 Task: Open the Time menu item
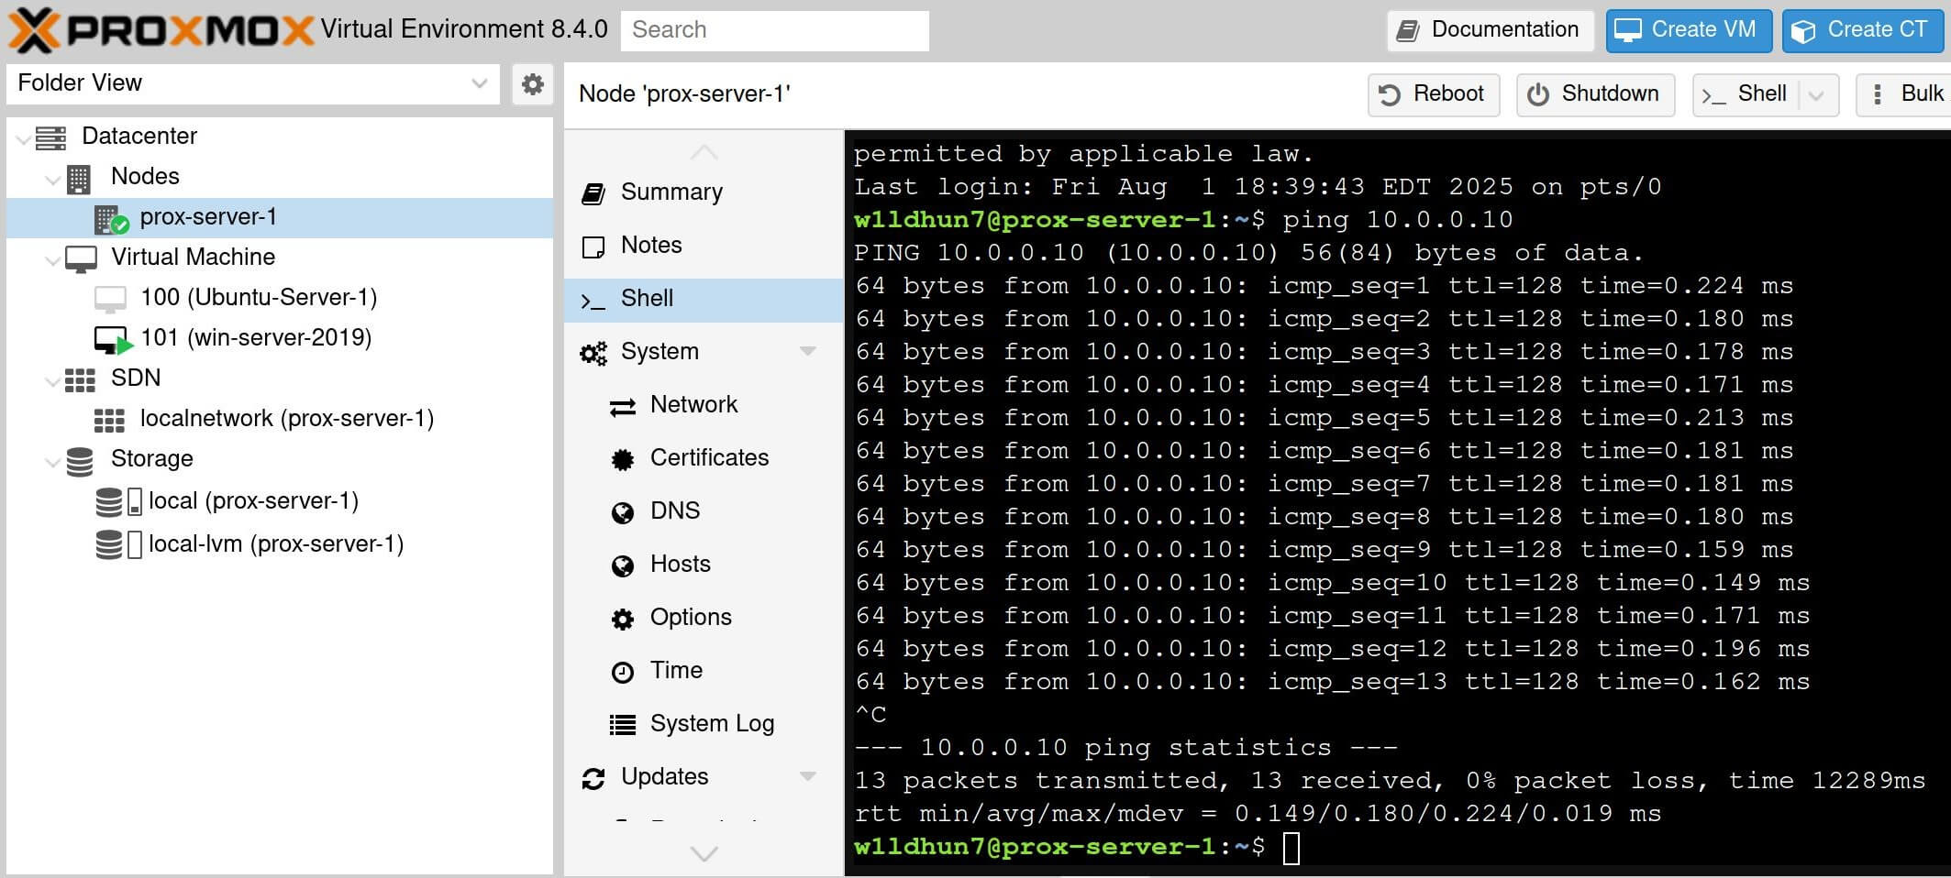click(704, 671)
